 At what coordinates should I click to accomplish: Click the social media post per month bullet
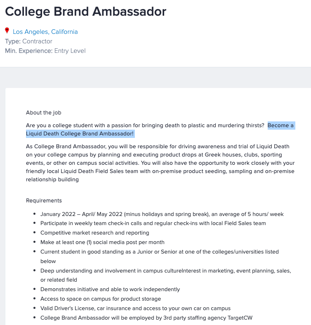[102, 242]
